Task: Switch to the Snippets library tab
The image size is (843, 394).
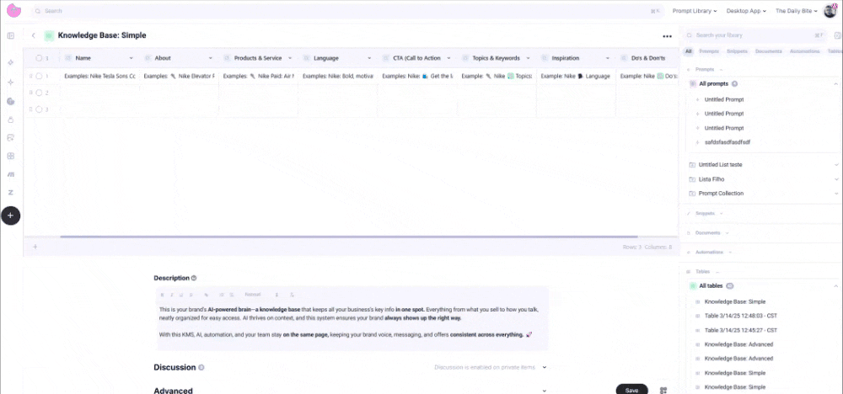Action: point(736,51)
